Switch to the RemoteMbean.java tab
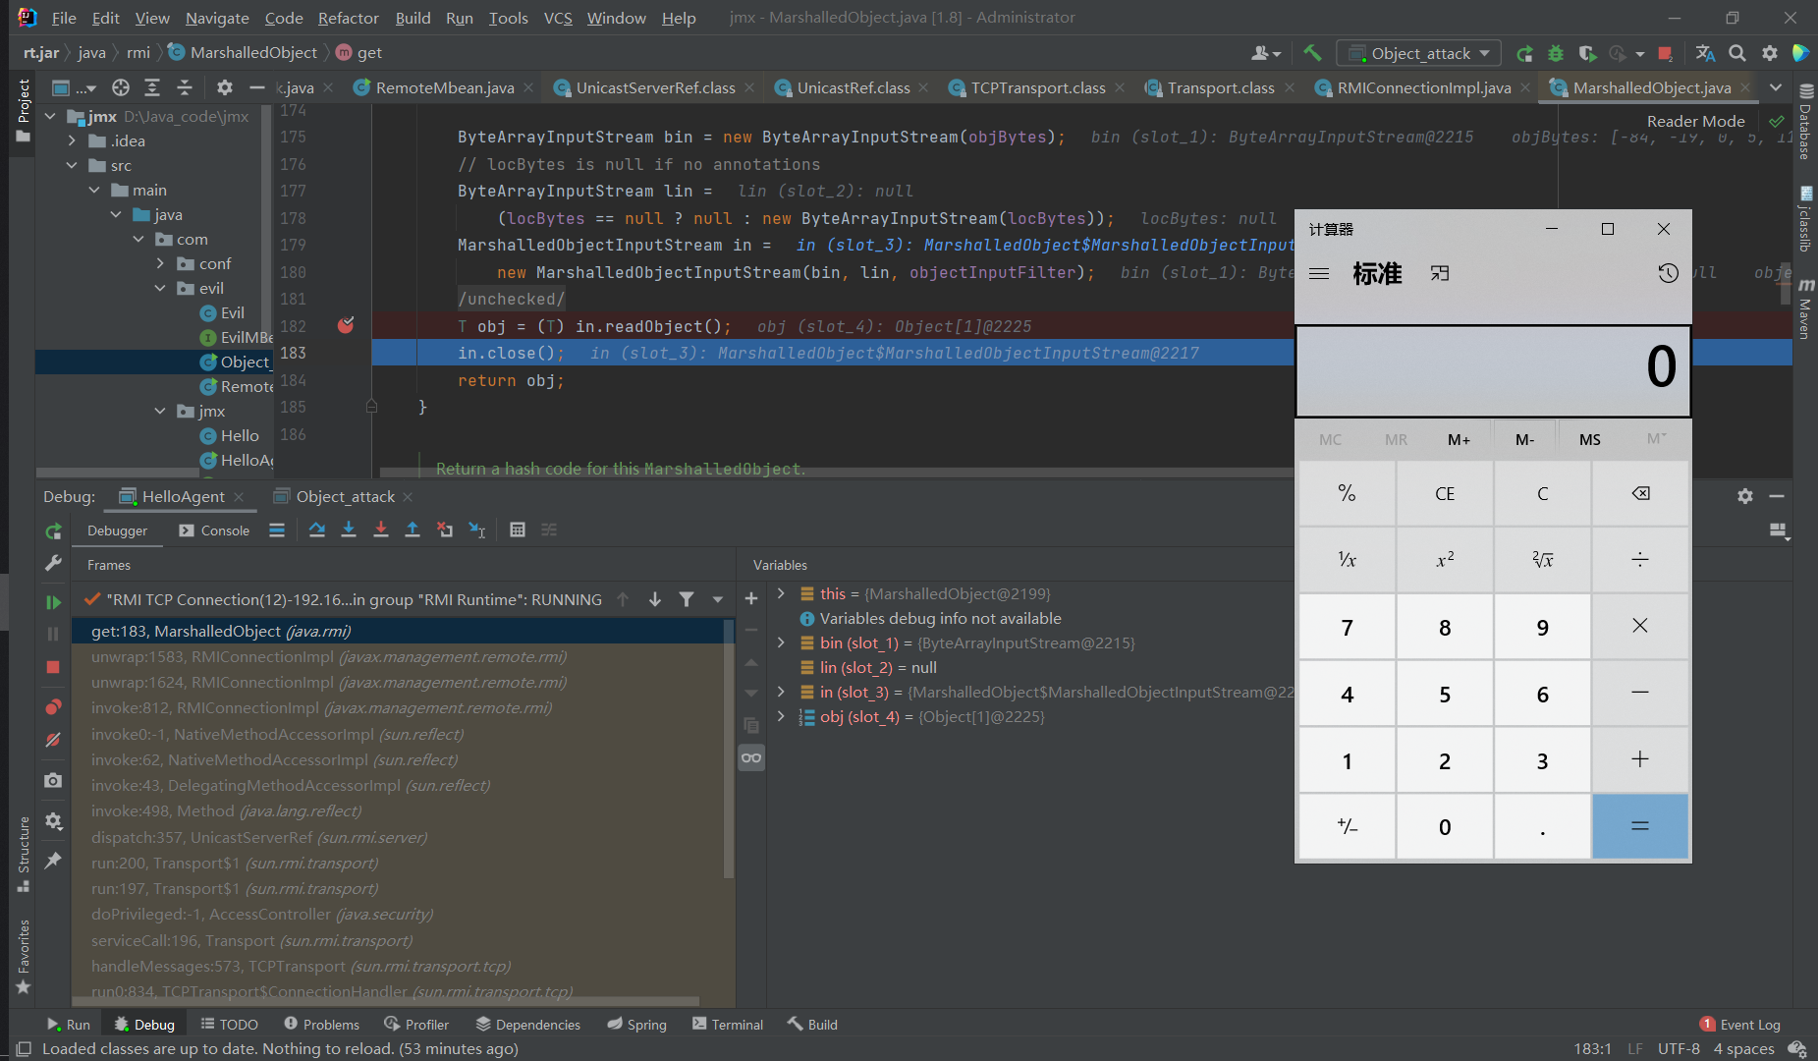The image size is (1818, 1061). (x=444, y=87)
